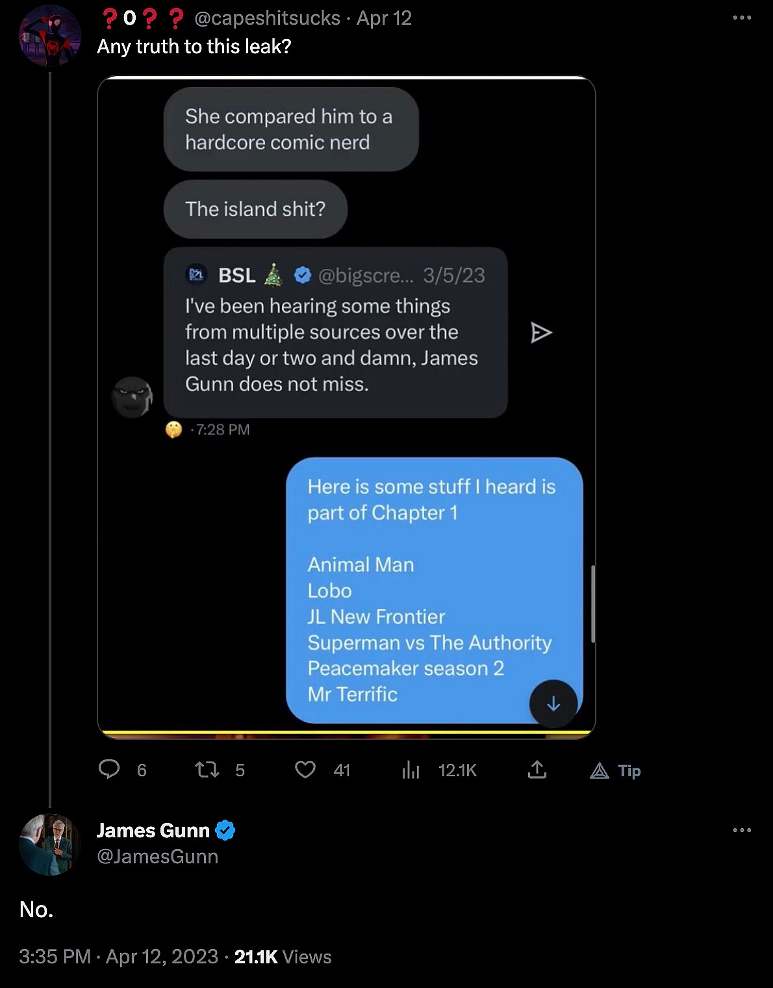773x988 pixels.
Task: Click the James Gunn display name
Action: (x=153, y=830)
